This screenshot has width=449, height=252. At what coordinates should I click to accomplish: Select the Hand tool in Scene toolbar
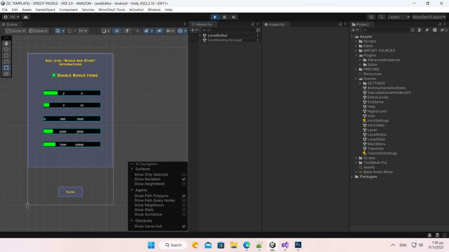point(6,43)
